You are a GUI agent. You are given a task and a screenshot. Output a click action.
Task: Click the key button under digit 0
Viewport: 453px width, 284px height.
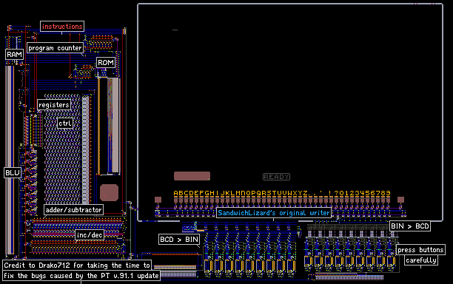coord(341,200)
